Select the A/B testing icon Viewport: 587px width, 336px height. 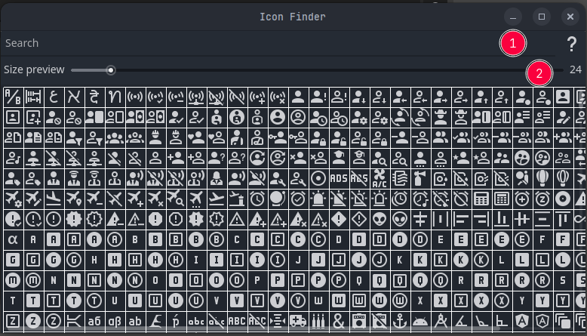point(13,97)
